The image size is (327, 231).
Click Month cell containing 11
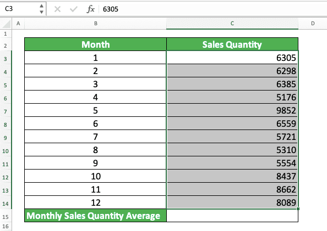click(96, 189)
